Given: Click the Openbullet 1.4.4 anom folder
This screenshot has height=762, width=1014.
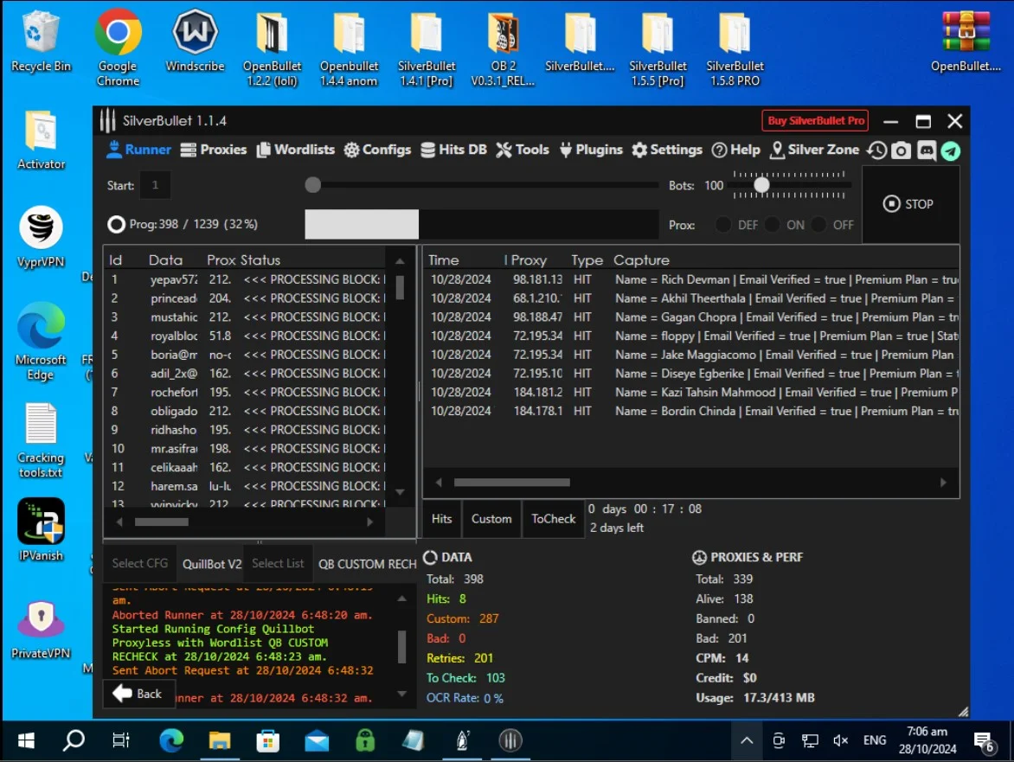Looking at the screenshot, I should (349, 49).
